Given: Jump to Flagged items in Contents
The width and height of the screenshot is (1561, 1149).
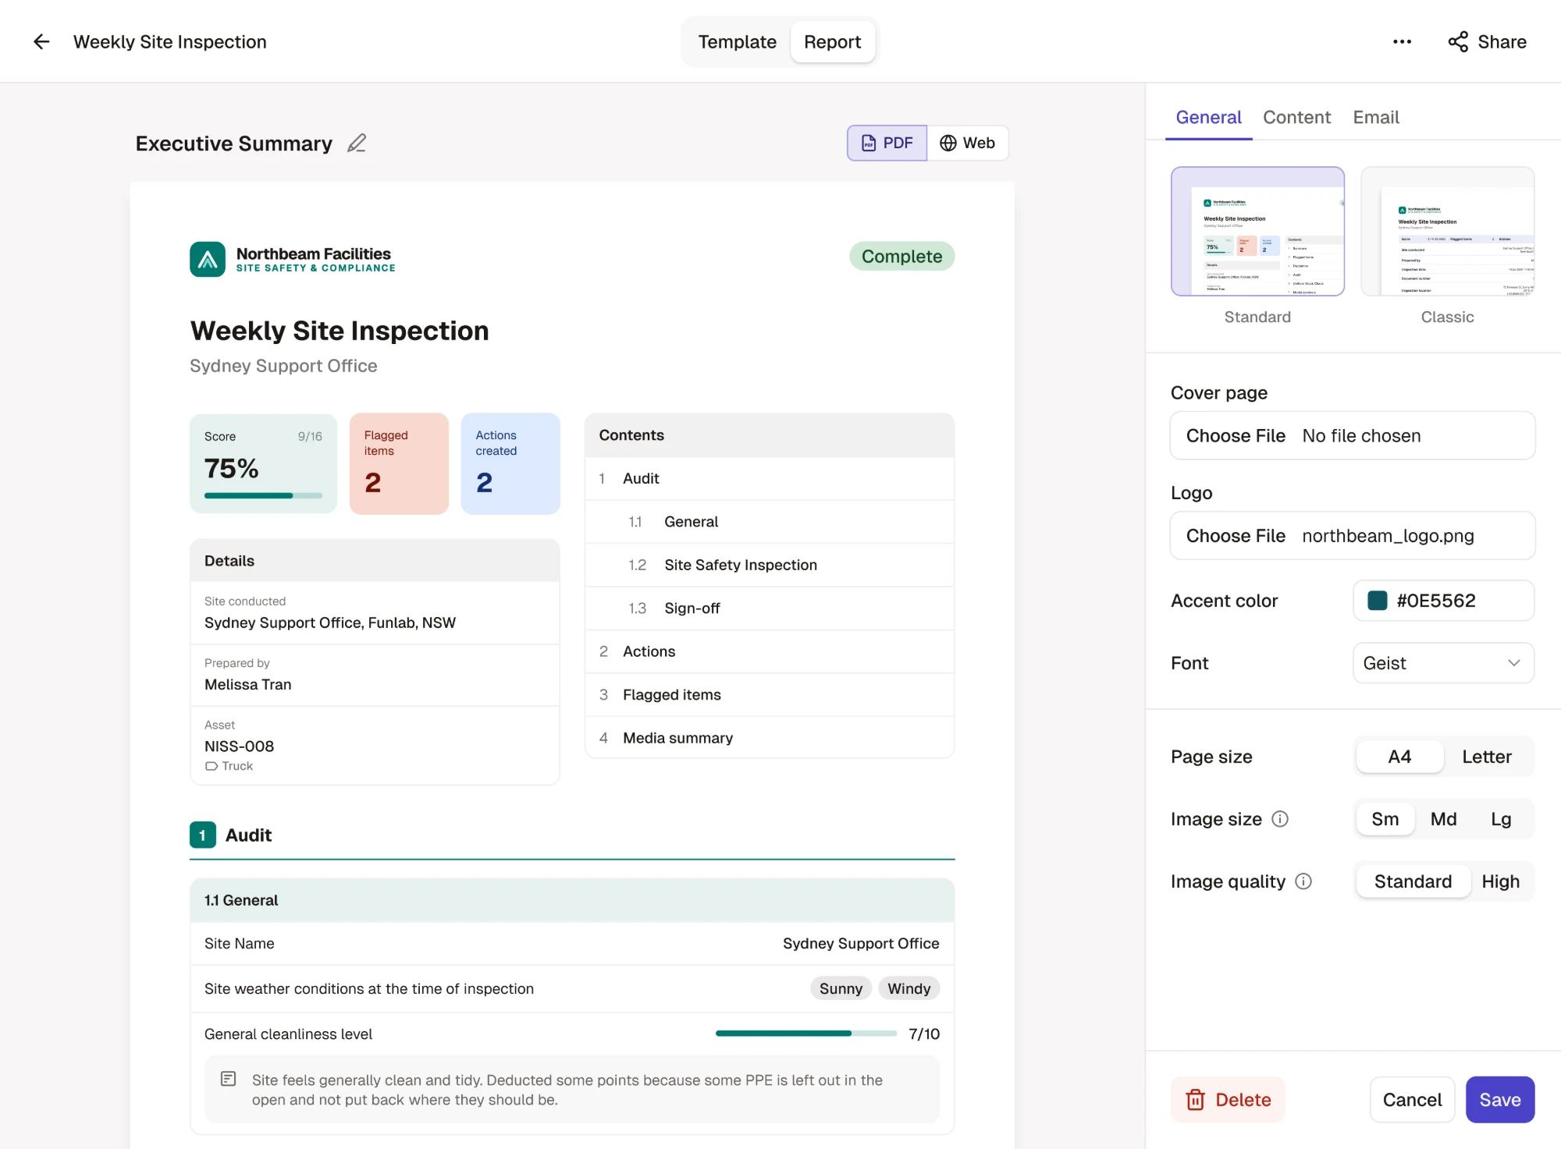Looking at the screenshot, I should pos(770,694).
